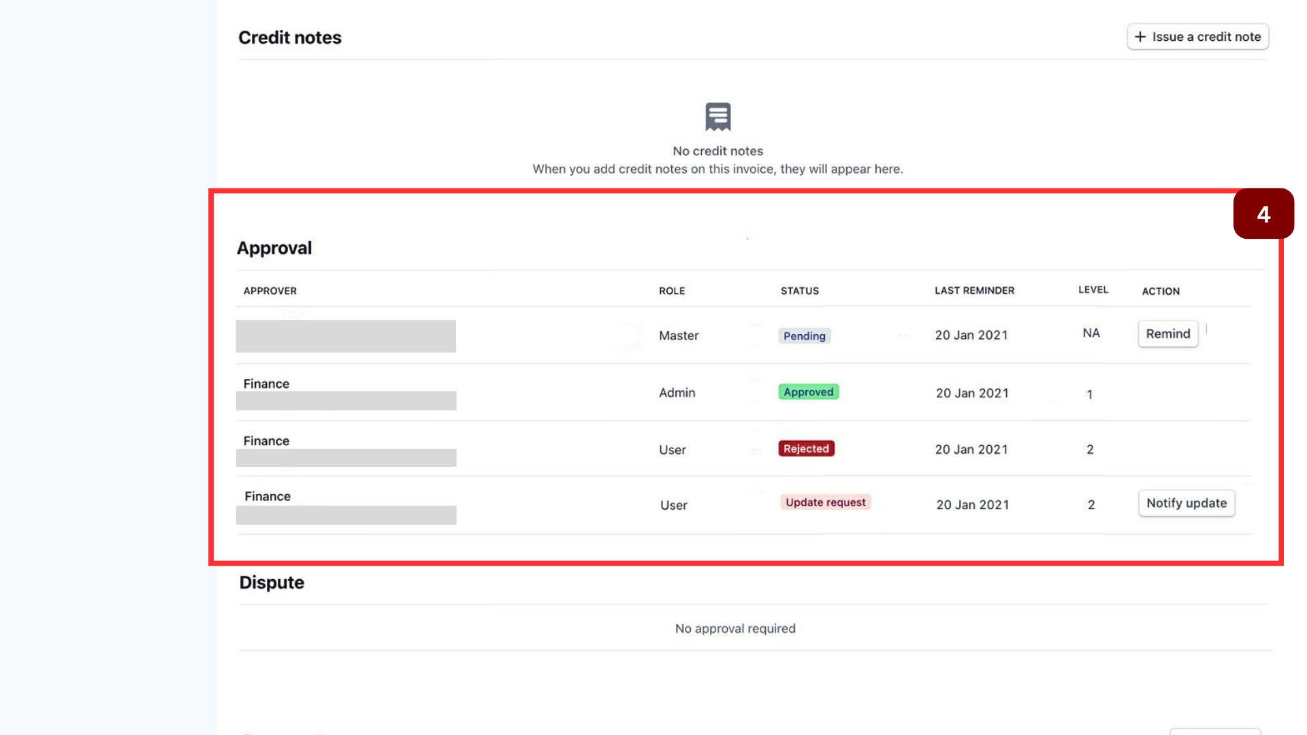
Task: Click the level 2 value in Rejected row
Action: [1090, 449]
